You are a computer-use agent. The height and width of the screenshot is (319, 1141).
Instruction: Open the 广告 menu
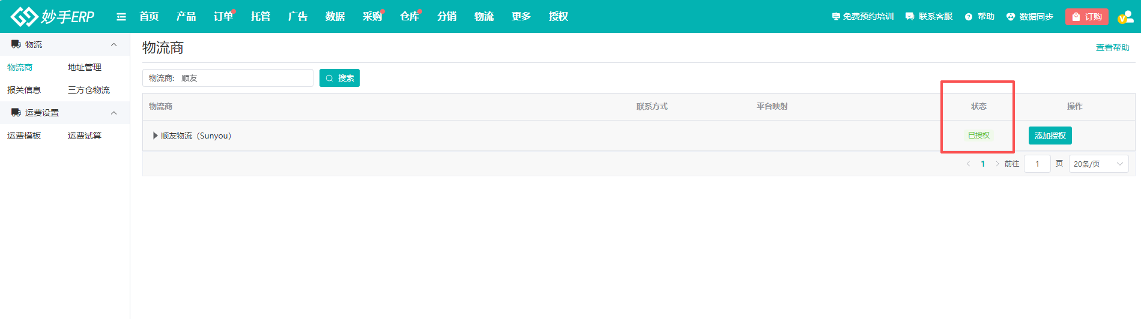298,17
